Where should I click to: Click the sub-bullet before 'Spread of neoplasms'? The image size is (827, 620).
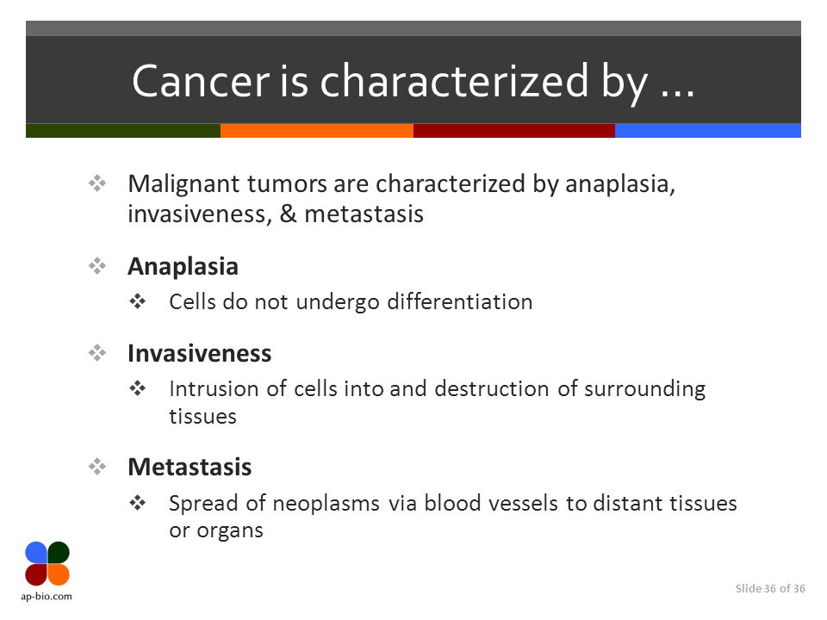pos(138,503)
